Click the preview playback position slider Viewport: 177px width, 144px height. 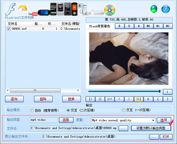[124, 91]
